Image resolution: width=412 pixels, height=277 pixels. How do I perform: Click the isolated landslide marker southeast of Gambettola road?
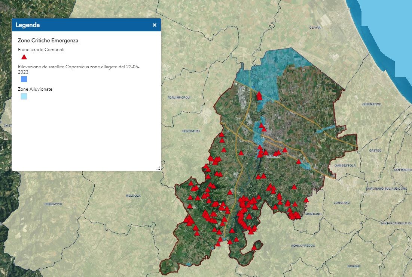[x=299, y=162]
